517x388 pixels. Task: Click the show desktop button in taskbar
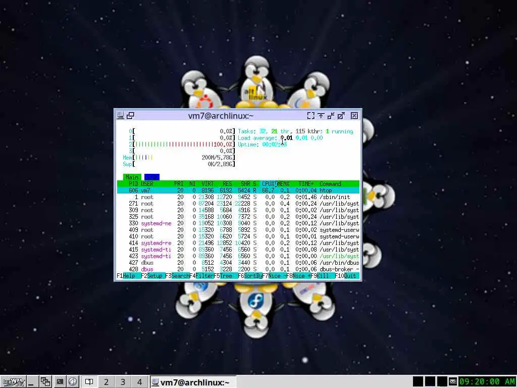tap(32, 382)
